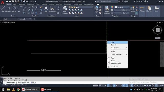
Task: Open the multiline Text tool
Action: click(46, 9)
